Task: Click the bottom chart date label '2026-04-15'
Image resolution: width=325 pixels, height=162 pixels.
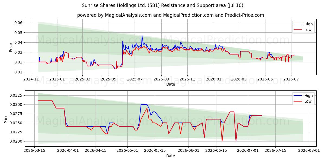Action: (x=95, y=151)
